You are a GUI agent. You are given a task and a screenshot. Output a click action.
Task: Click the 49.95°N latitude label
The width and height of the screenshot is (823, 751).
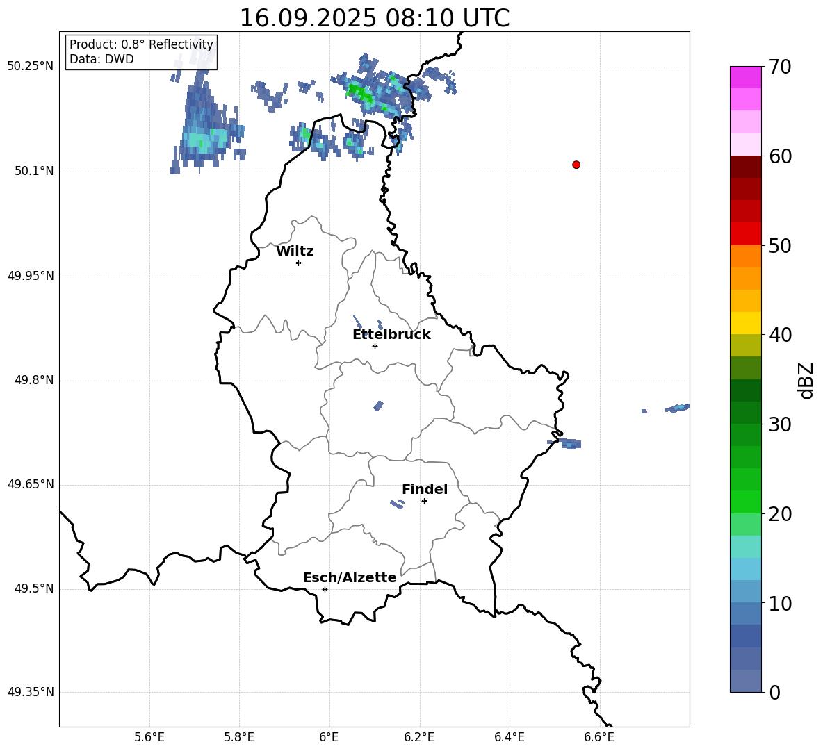tap(31, 277)
